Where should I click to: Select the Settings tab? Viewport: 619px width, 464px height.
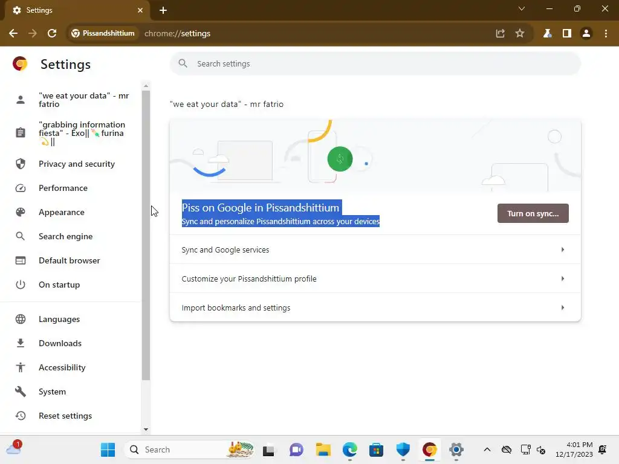(77, 10)
